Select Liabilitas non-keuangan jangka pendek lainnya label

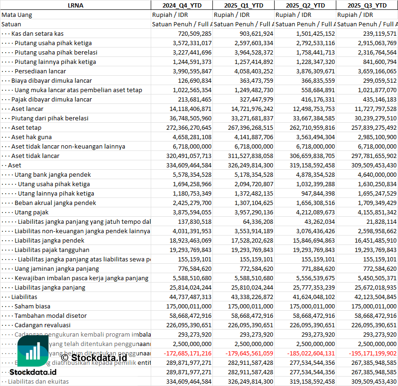82,230
